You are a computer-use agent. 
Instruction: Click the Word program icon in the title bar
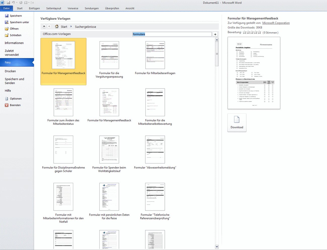pos(2,3)
